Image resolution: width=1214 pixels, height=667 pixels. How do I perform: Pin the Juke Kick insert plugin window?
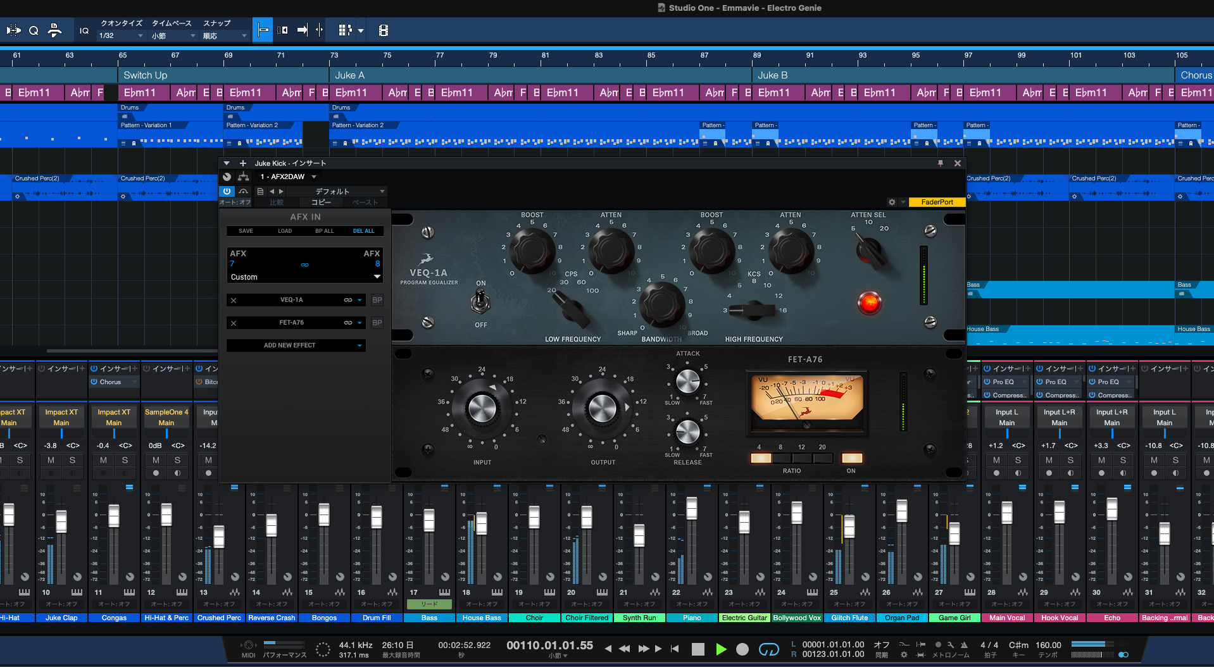(x=941, y=163)
